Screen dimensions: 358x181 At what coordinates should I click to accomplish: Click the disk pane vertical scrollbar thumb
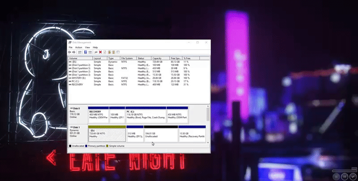(208, 114)
